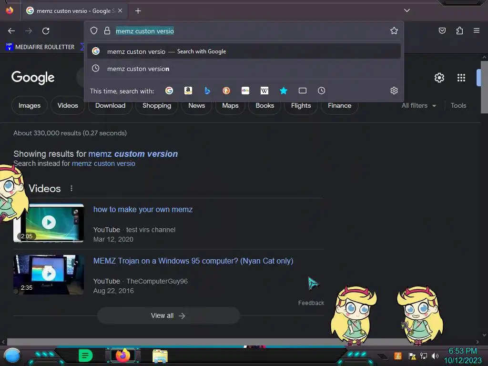Search this time with DuckDuckGo icon
The image size is (488, 366).
226,91
